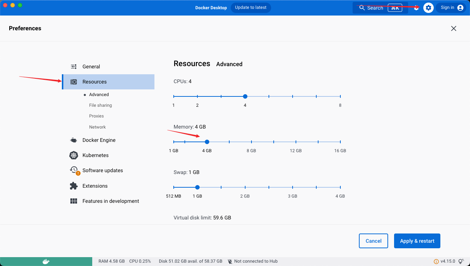Open the Settings gear icon in title bar
Image resolution: width=470 pixels, height=266 pixels.
(429, 8)
